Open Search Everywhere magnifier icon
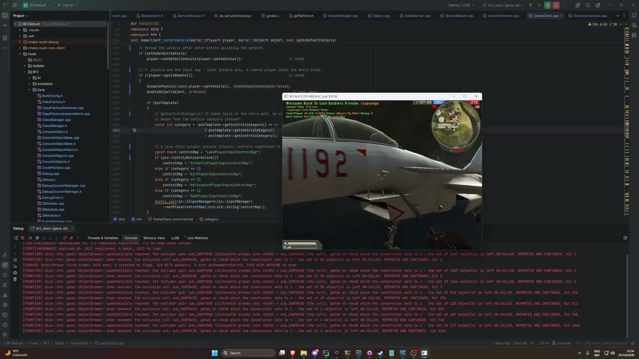The image size is (639, 359). [588, 5]
